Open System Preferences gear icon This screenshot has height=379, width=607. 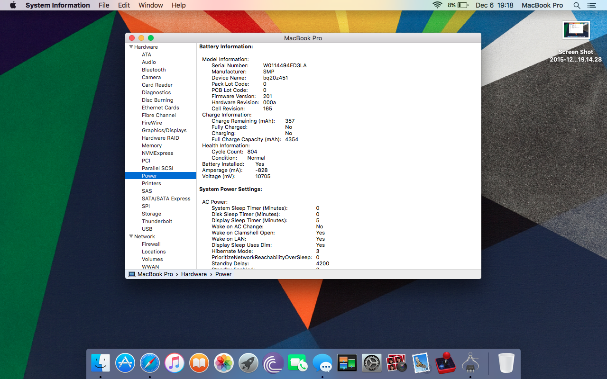372,363
